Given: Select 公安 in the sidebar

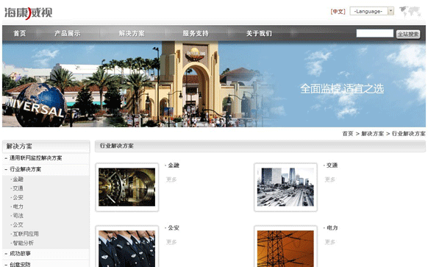Looking at the screenshot, I should (18, 197).
